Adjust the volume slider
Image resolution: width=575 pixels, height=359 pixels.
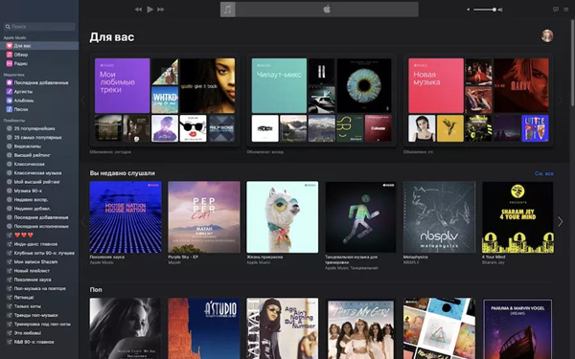(x=485, y=10)
